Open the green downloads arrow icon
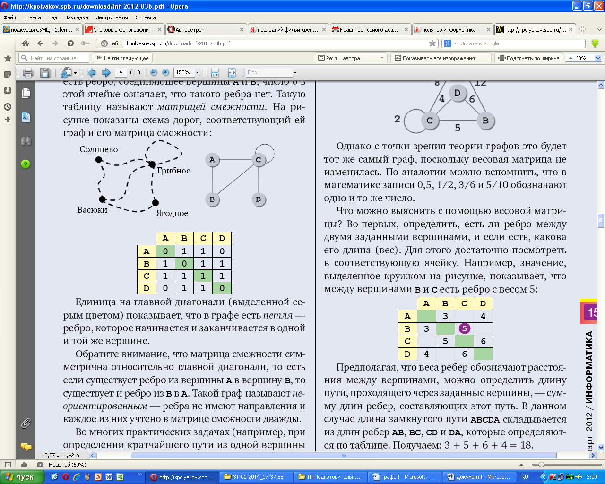Viewport: 605px width, 484px height. point(595,43)
